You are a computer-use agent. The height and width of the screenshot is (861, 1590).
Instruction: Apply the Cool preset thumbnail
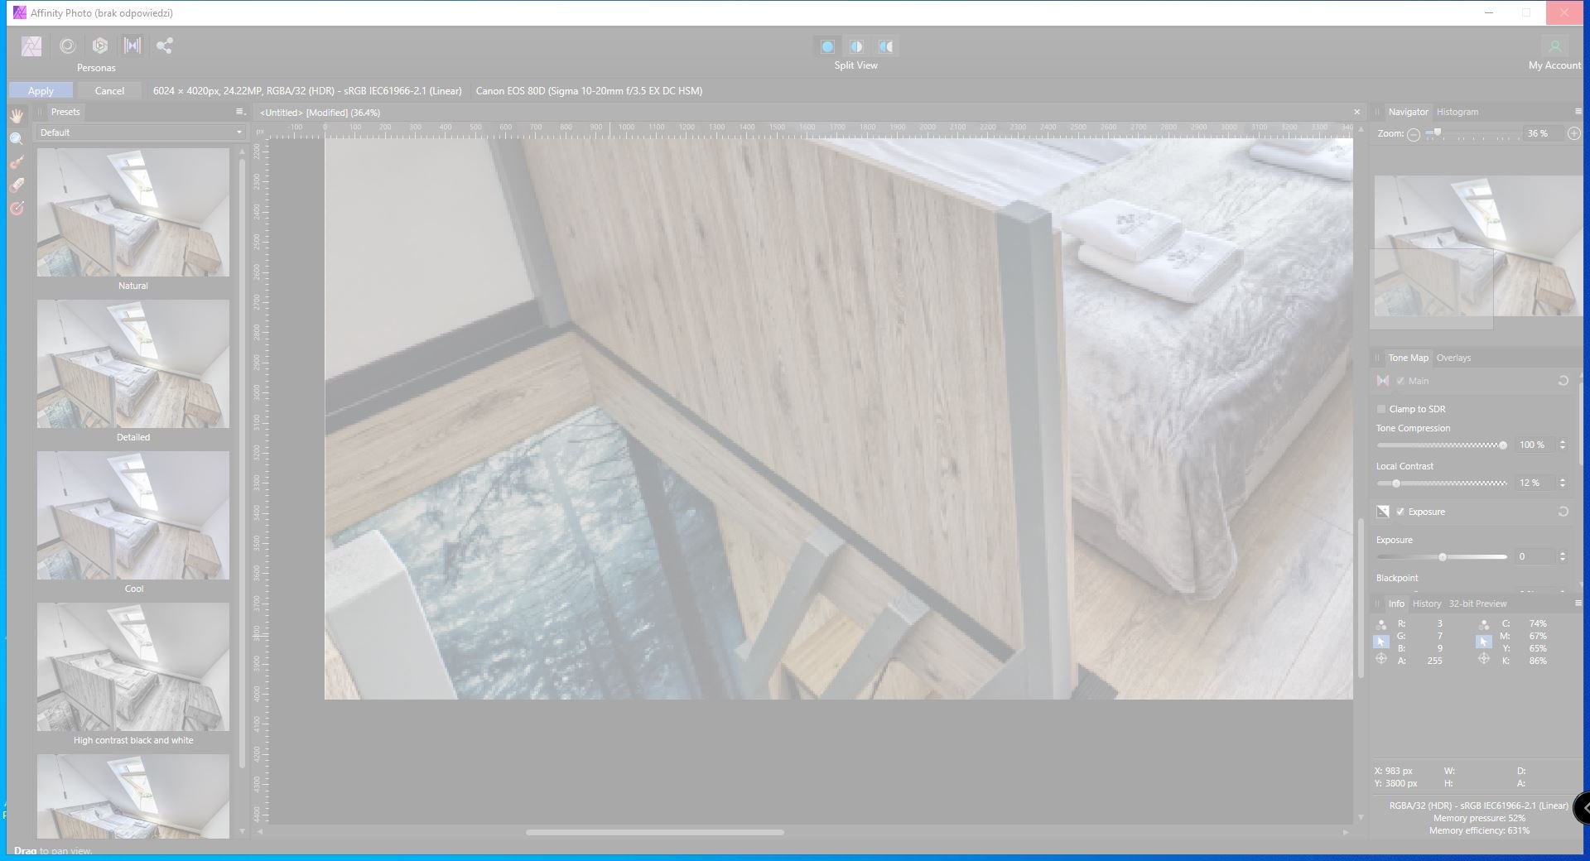pyautogui.click(x=133, y=515)
